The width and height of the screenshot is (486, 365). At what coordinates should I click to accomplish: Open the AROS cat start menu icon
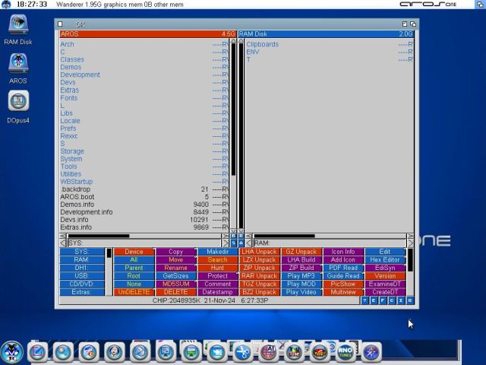(x=11, y=352)
